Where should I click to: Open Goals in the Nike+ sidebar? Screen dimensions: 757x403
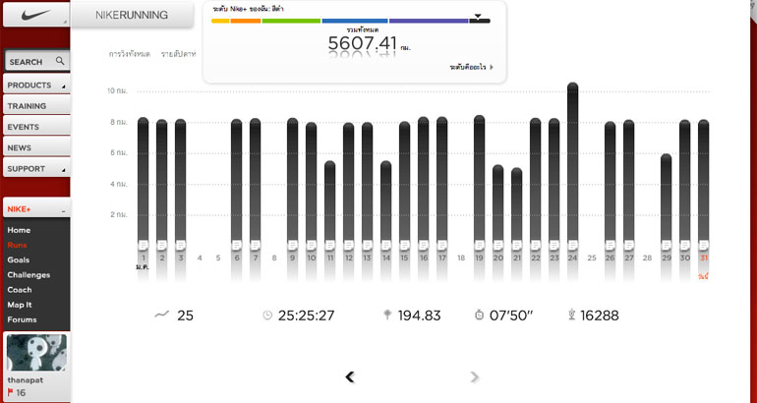(19, 259)
